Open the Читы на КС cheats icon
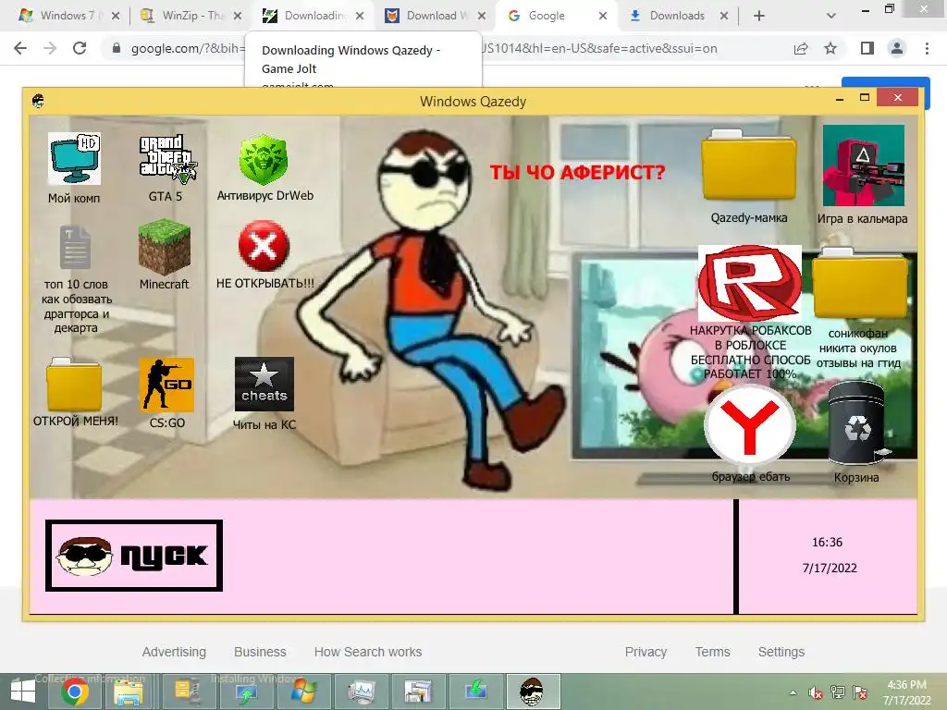This screenshot has height=710, width=947. point(264,385)
